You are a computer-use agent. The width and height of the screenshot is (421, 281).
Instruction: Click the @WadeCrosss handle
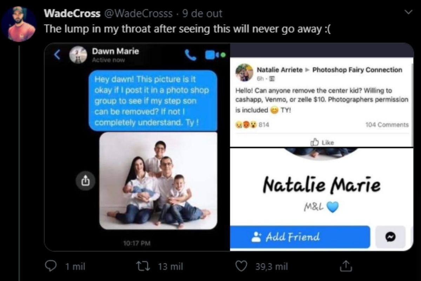coord(139,13)
